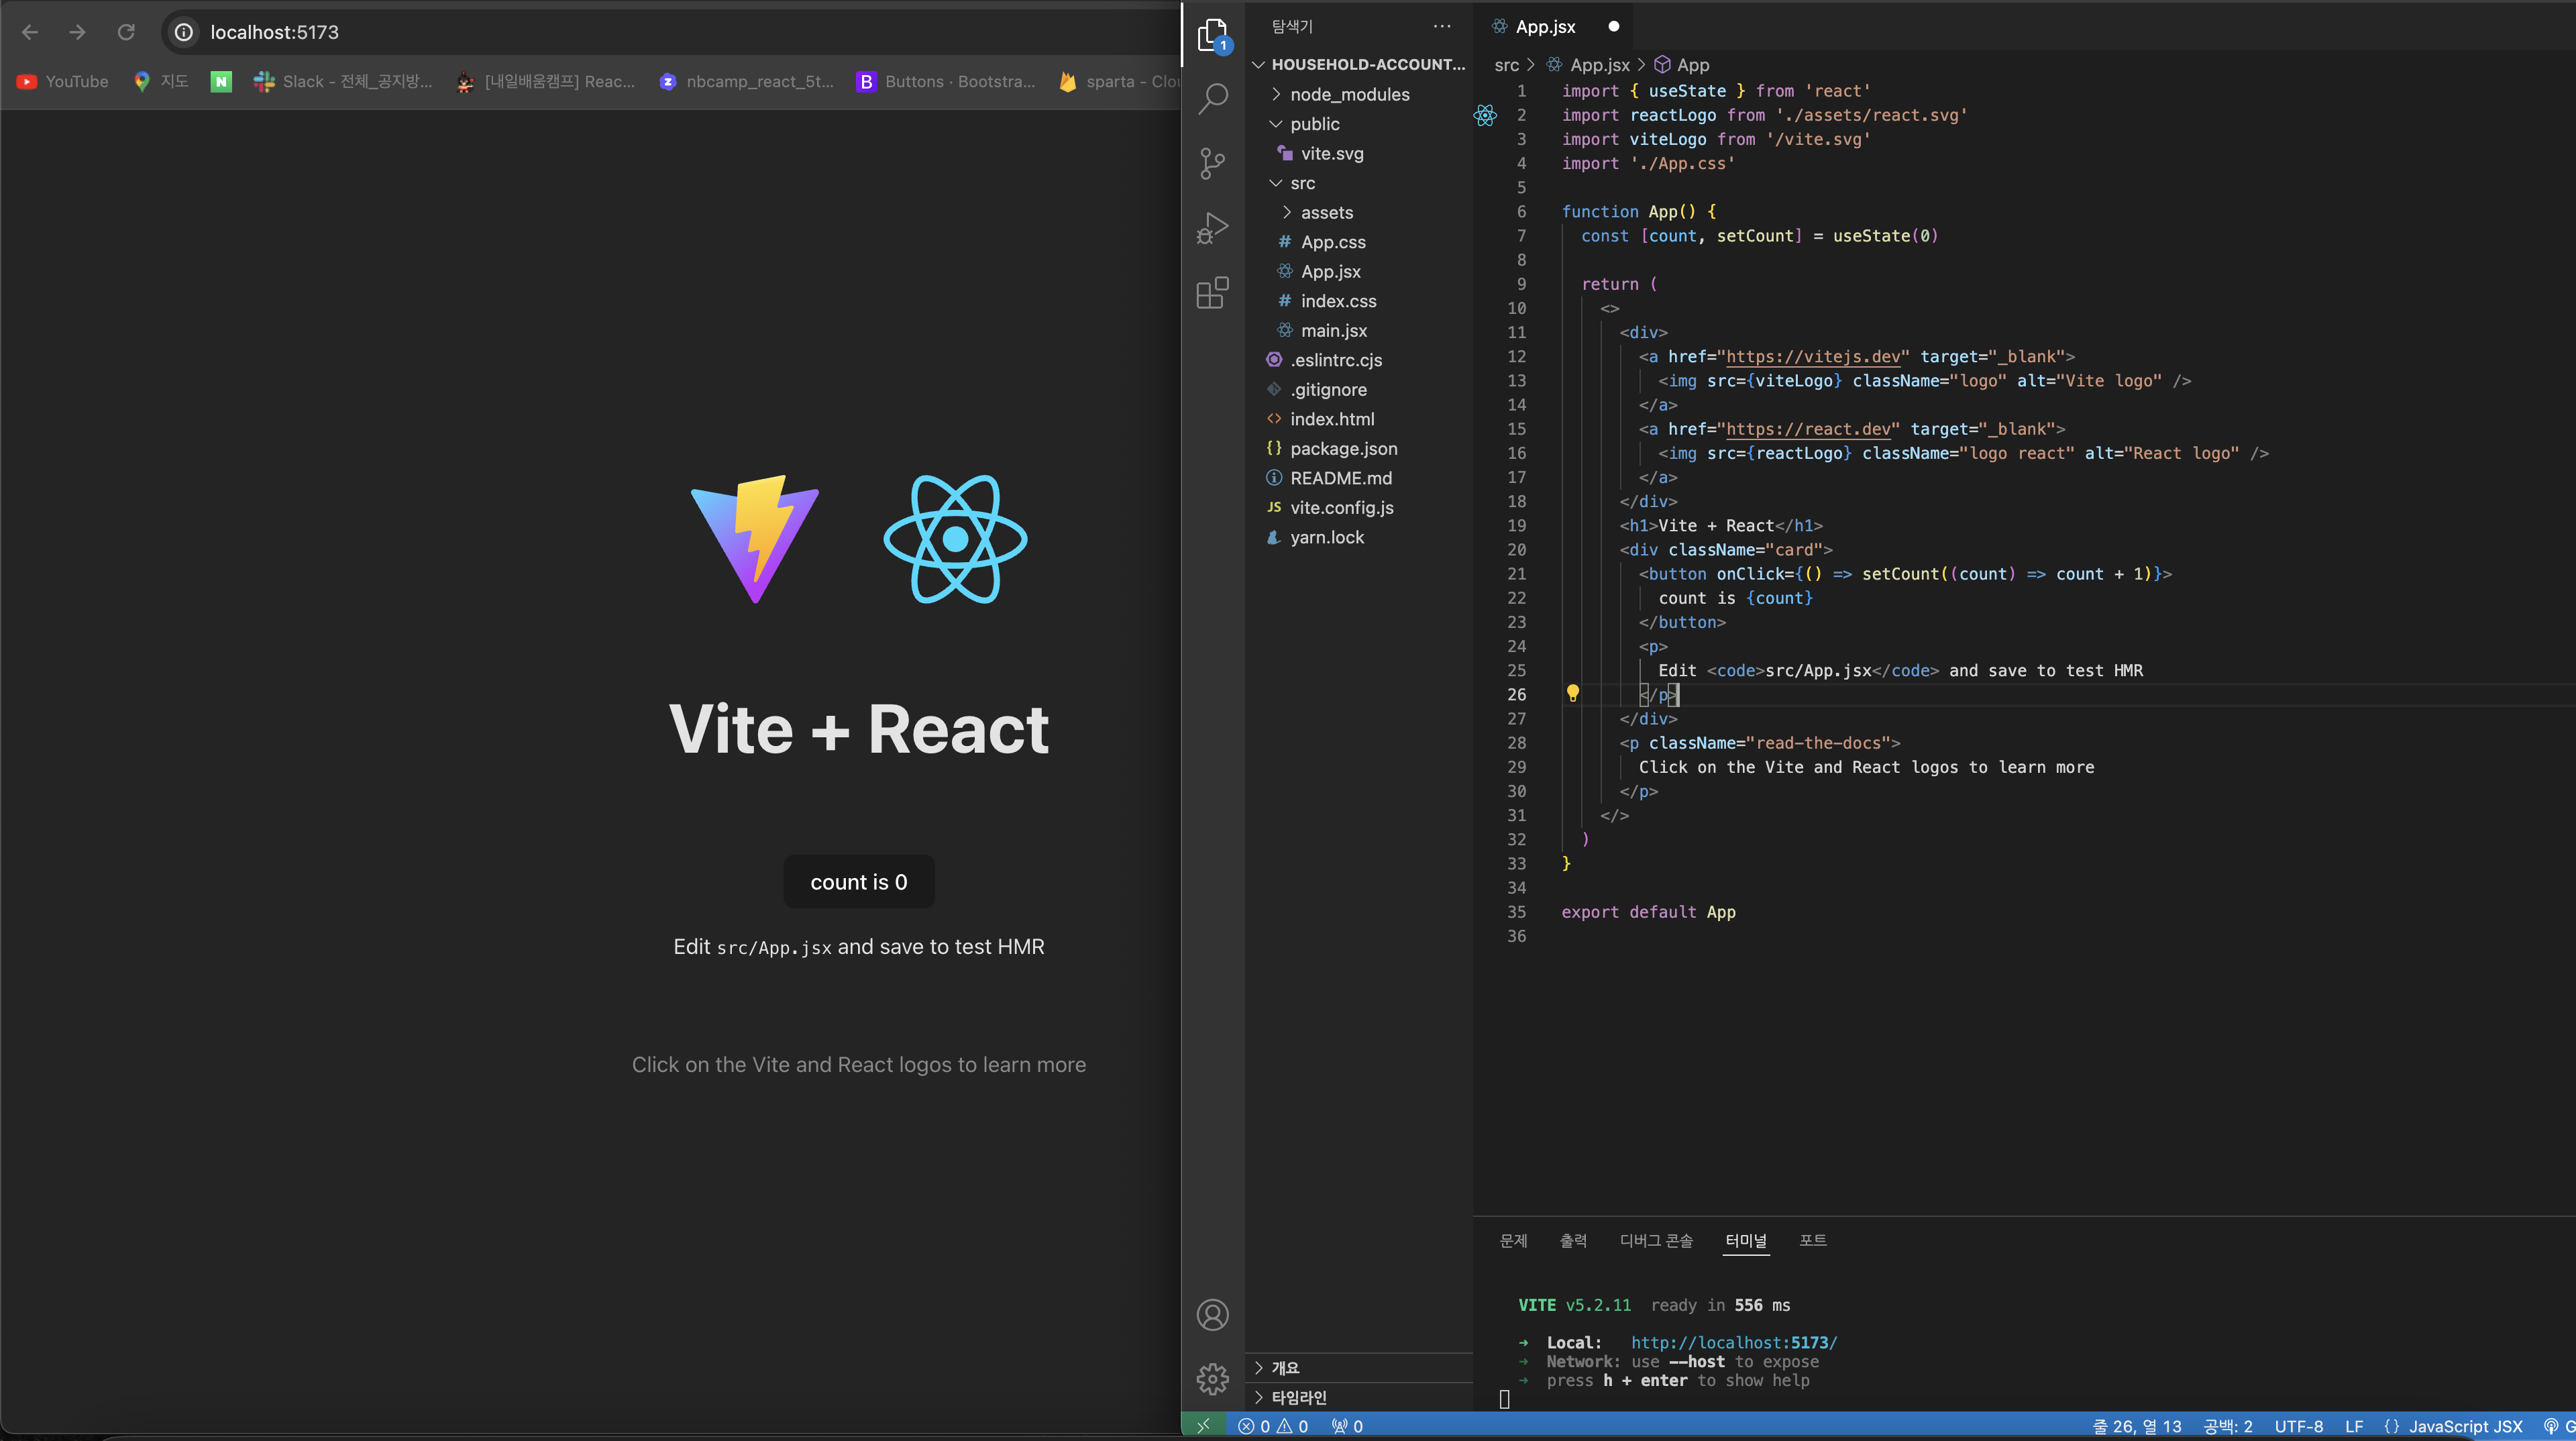Open Run and Debug view
The height and width of the screenshot is (1441, 2576).
coord(1212,228)
